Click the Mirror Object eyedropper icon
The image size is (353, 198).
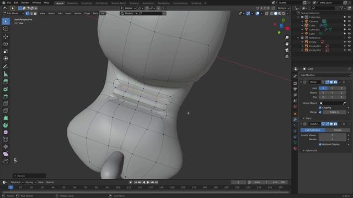[344, 103]
